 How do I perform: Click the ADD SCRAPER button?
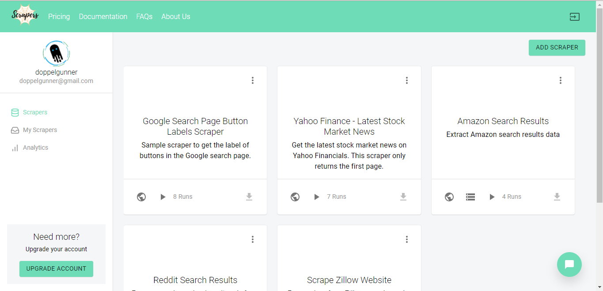point(557,48)
